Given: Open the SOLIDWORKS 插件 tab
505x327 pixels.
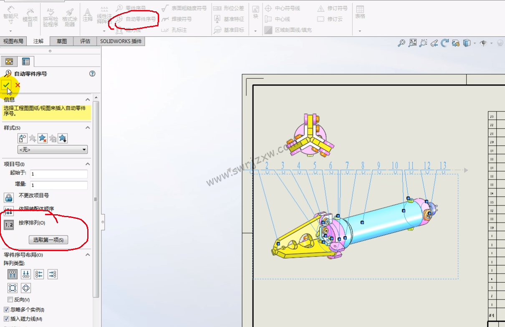Looking at the screenshot, I should (121, 41).
